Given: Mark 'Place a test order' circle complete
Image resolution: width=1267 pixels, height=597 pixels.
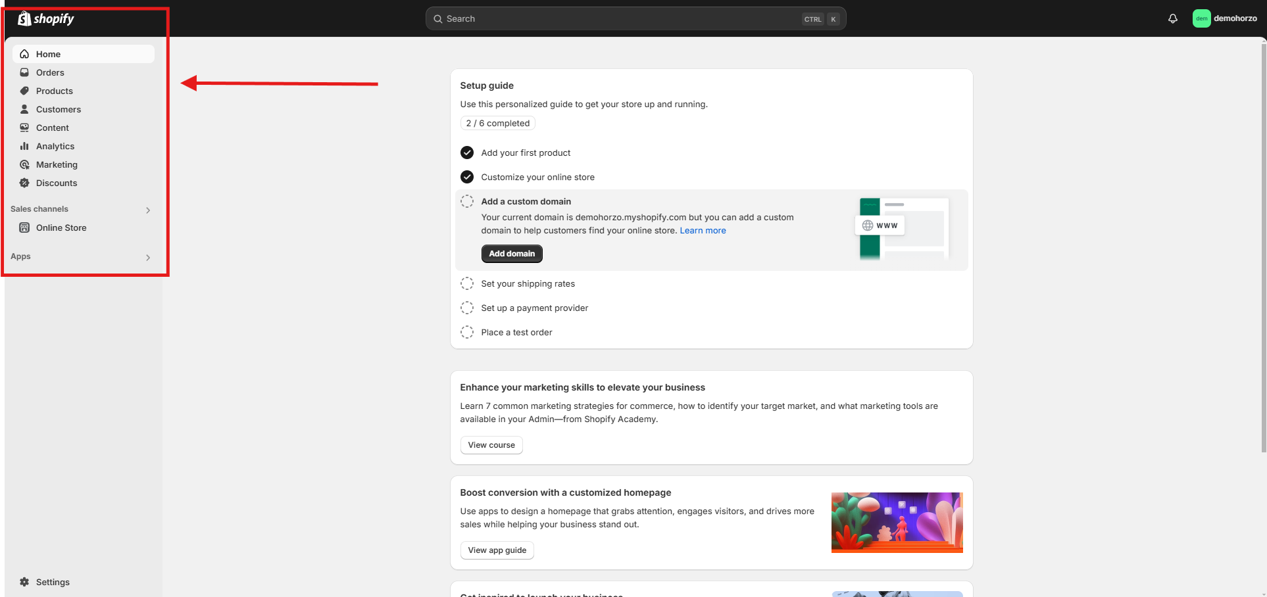Looking at the screenshot, I should point(467,332).
